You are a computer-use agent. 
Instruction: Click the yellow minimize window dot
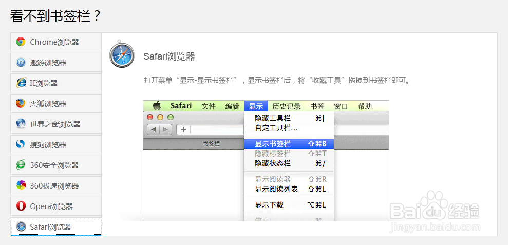[160, 117]
